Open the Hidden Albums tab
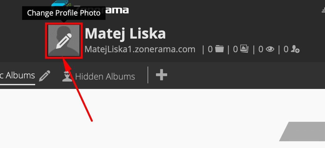Viewport: 325px width, 148px height. pos(105,76)
